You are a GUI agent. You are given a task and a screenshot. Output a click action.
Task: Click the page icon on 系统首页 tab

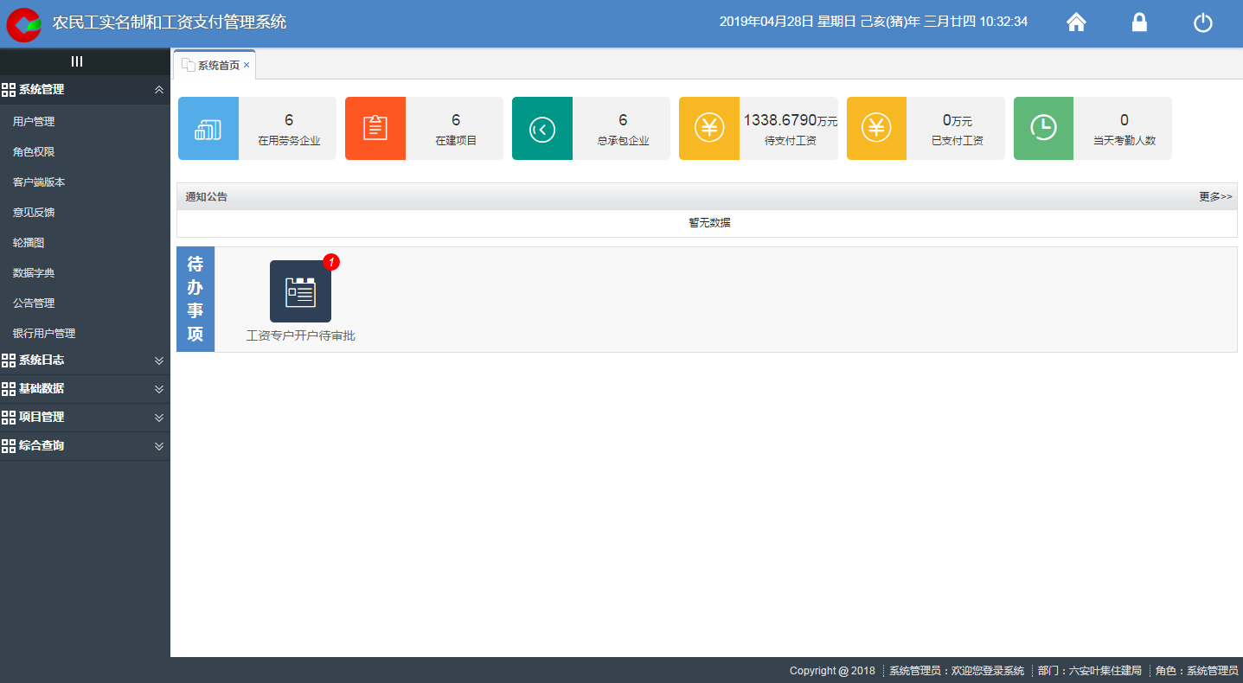click(188, 65)
